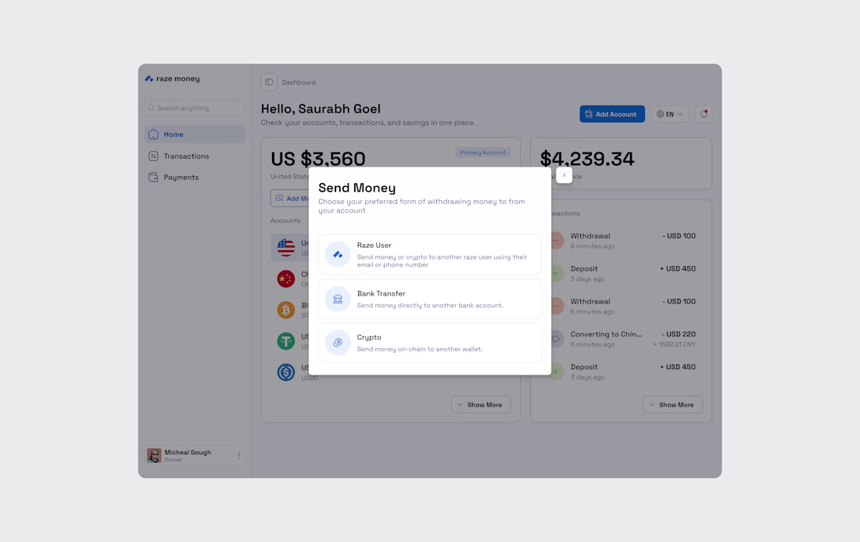Click the magnifier icon in the search box
860x542 pixels.
(152, 108)
